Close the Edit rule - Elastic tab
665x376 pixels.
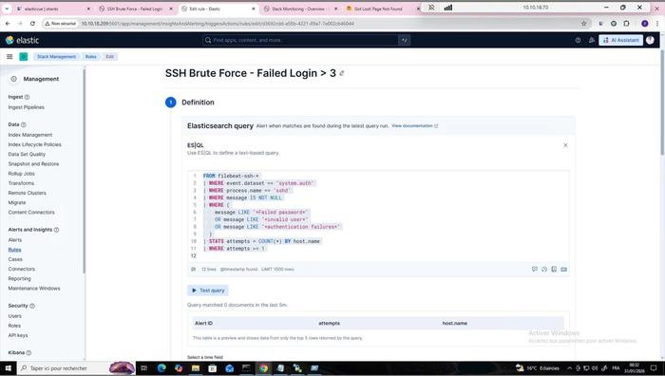click(254, 9)
